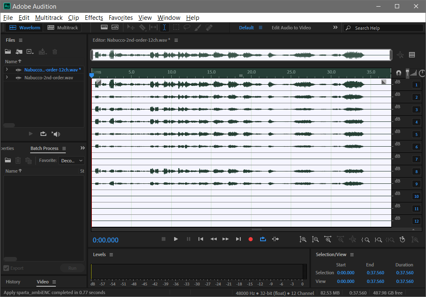This screenshot has height=297, width=426.
Task: Click the 0:00.000 current time display
Action: 105,240
